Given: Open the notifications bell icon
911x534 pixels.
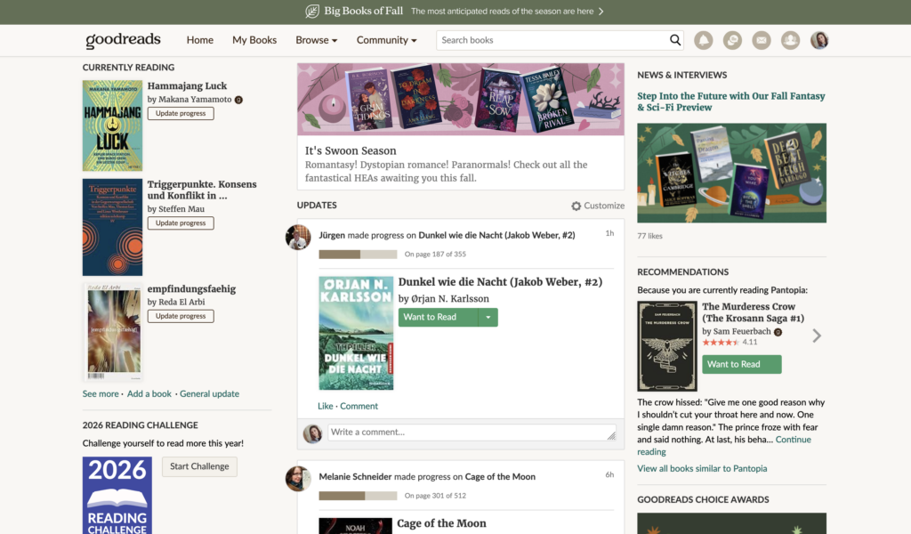Looking at the screenshot, I should tap(703, 40).
